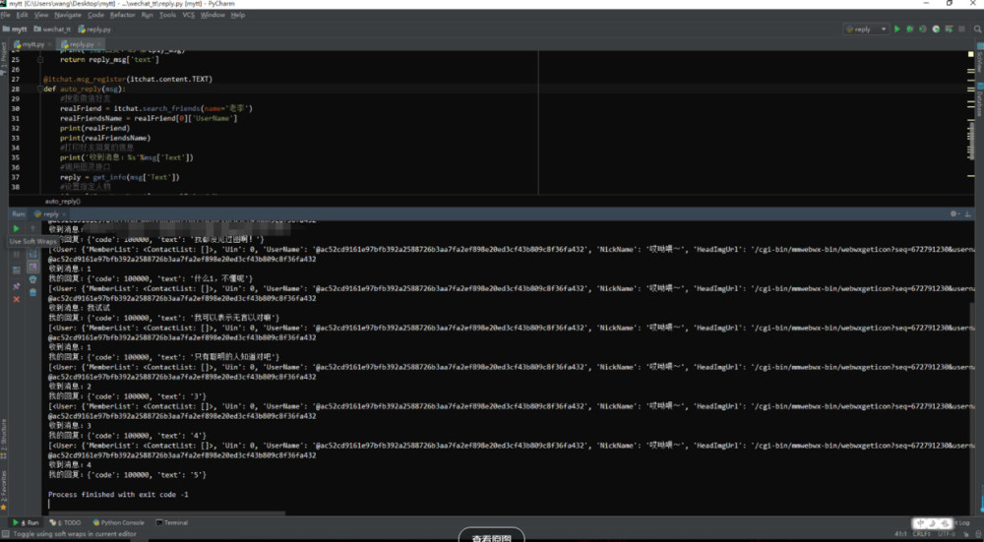Close the Run panel with the red X
The height and width of the screenshot is (542, 984).
click(17, 300)
